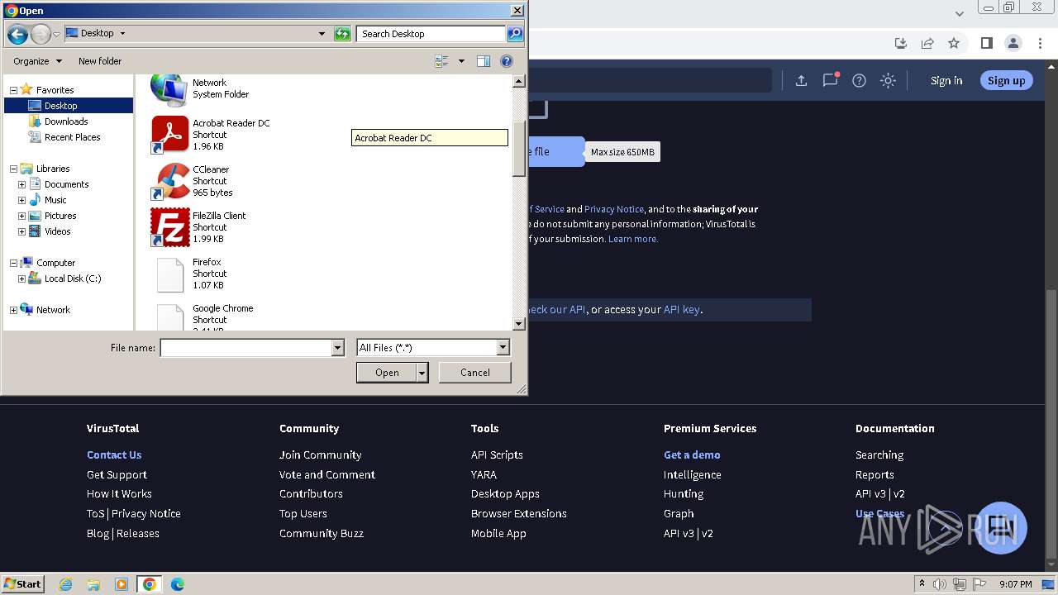Click the Forward arrow in Open dialog

[41, 34]
